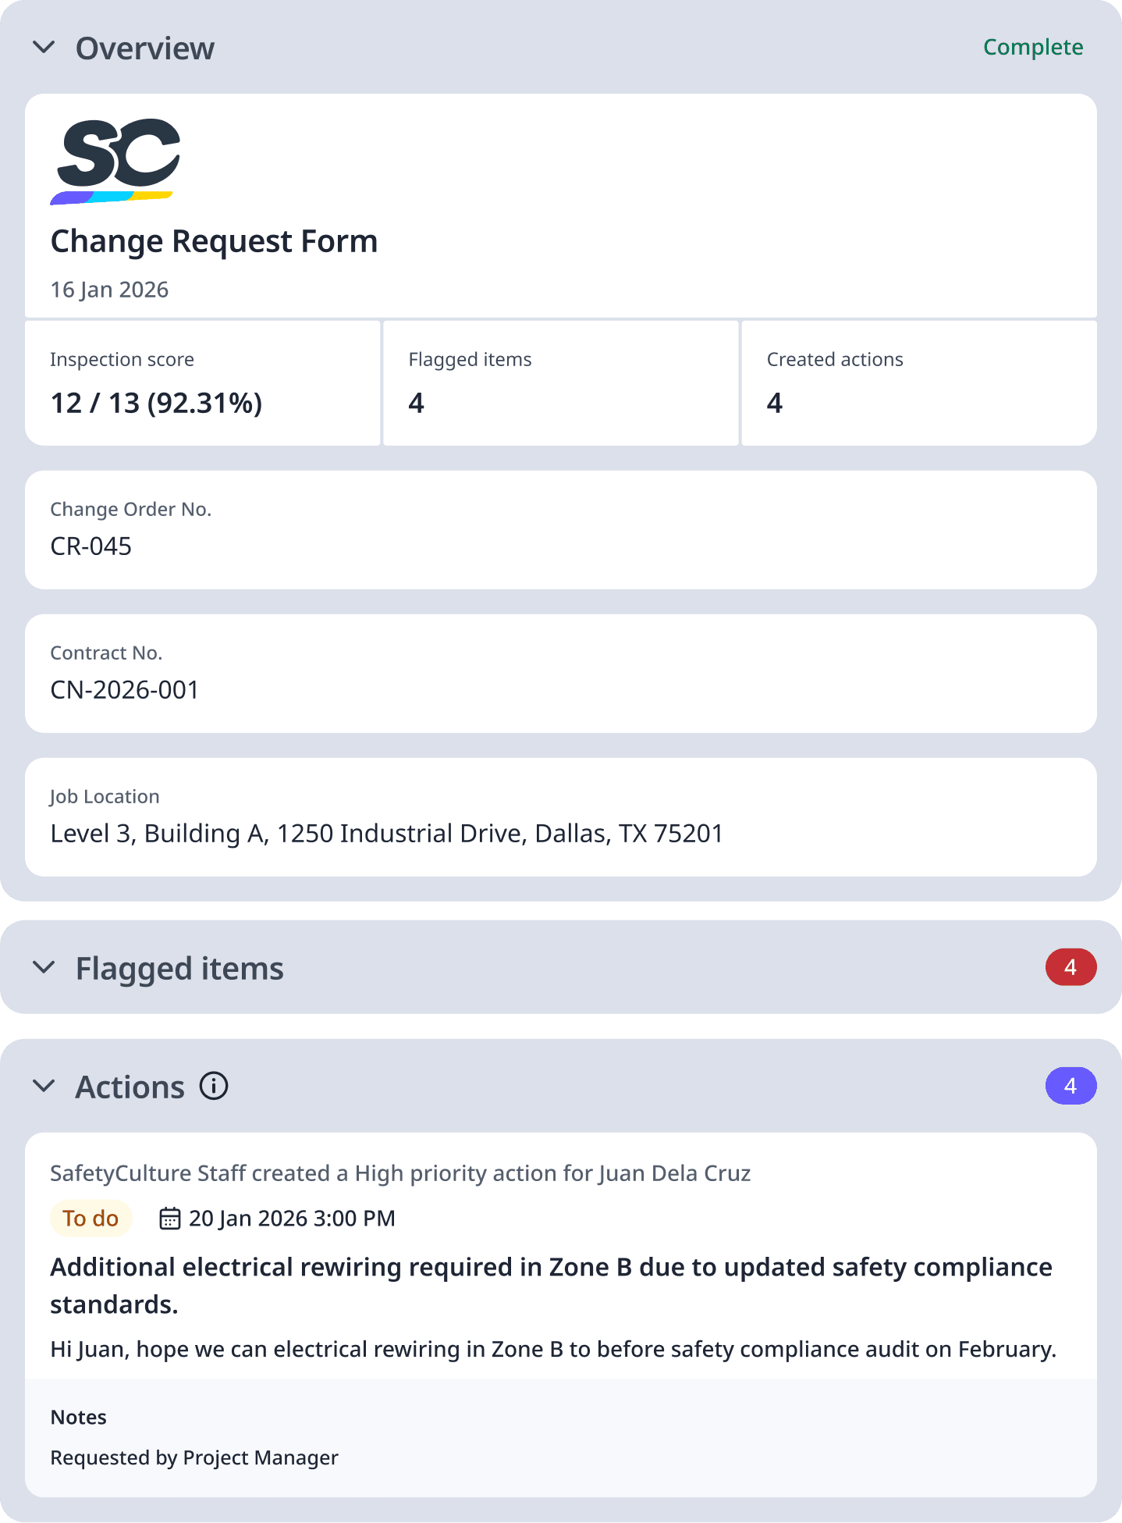Click the Inspection score card
The height and width of the screenshot is (1523, 1122).
[x=202, y=383]
